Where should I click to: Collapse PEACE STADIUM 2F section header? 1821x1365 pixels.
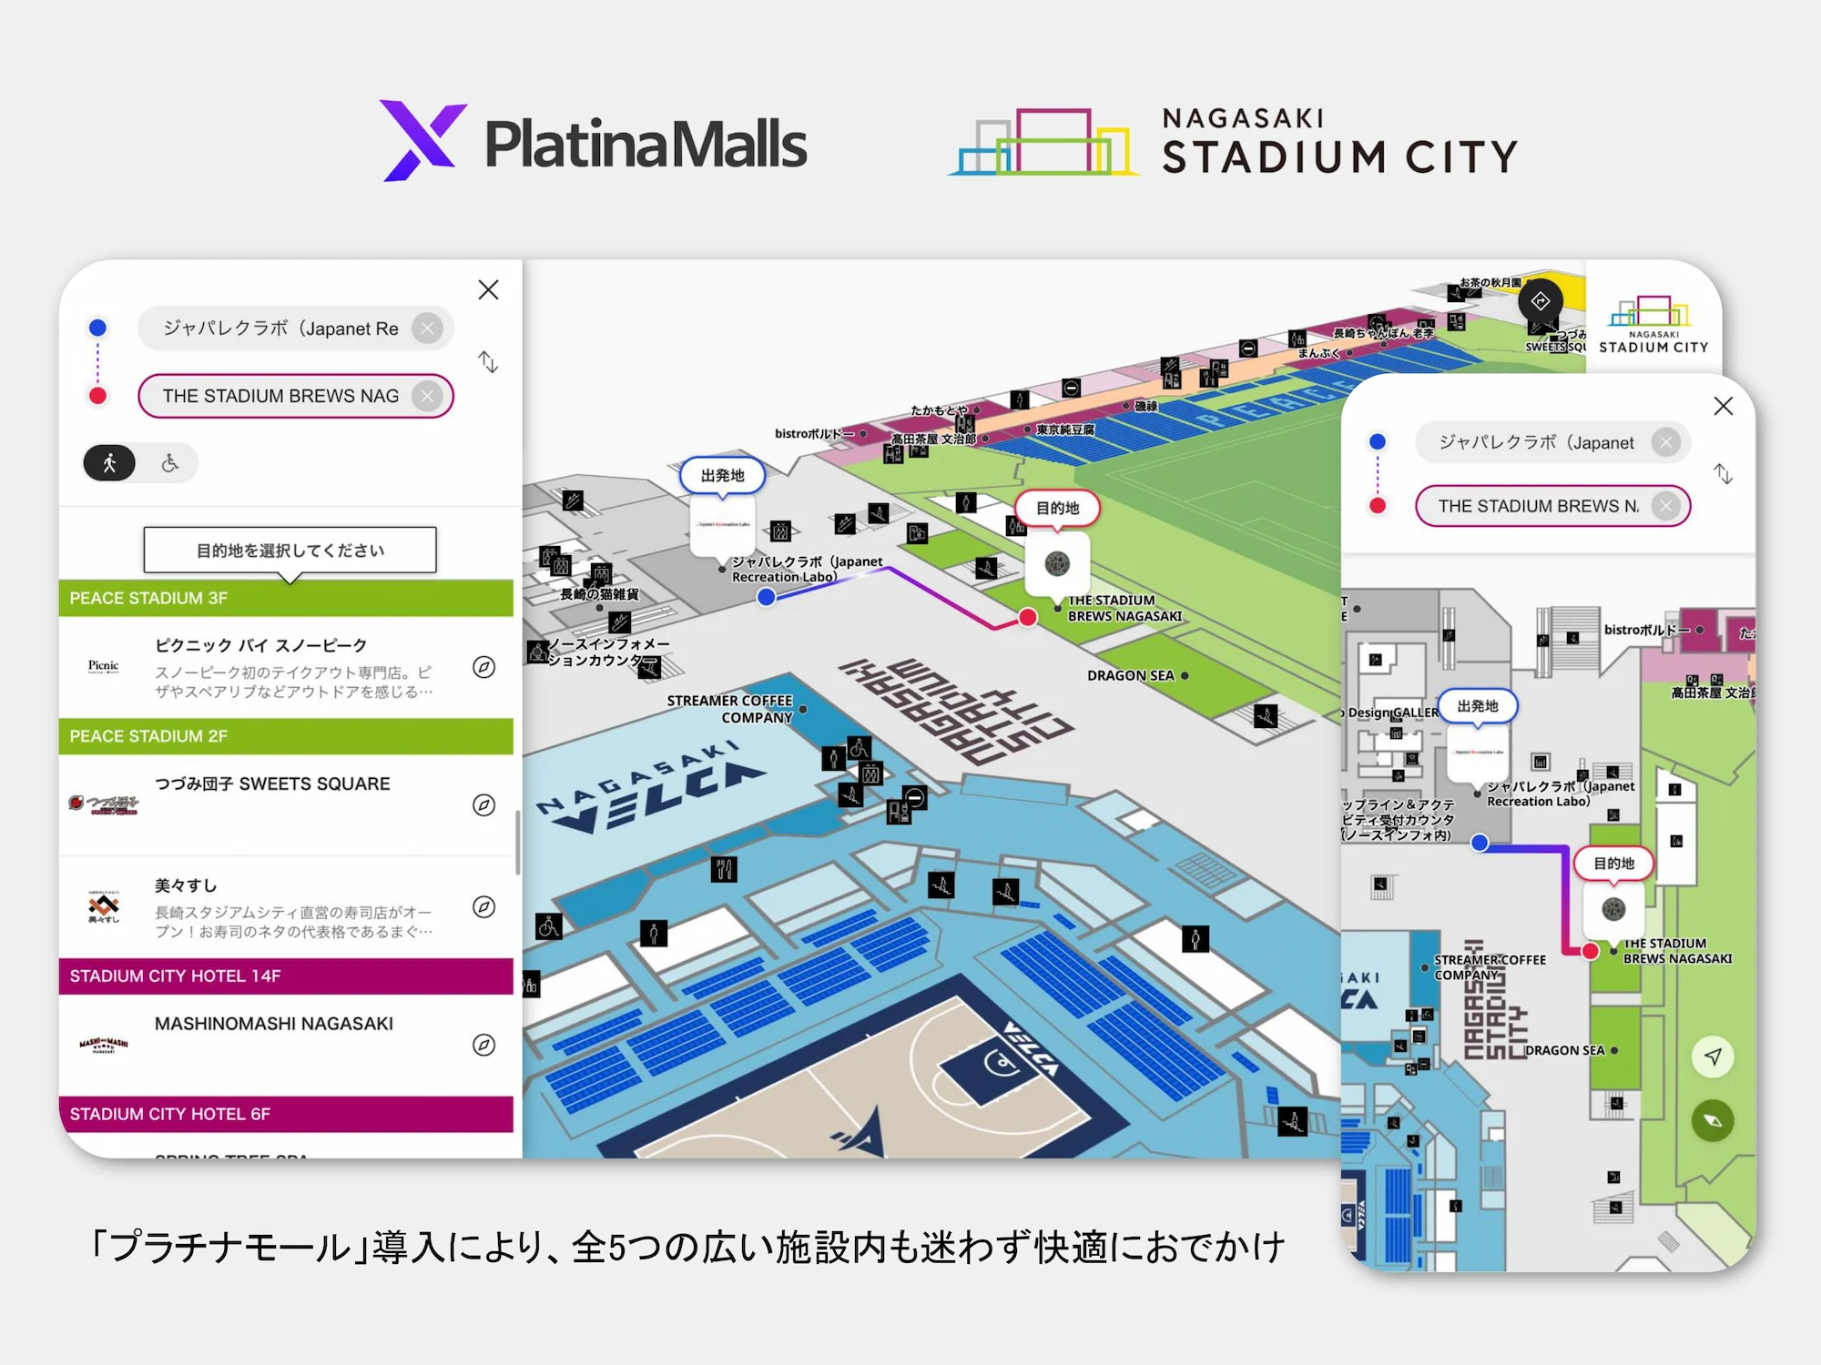285,736
